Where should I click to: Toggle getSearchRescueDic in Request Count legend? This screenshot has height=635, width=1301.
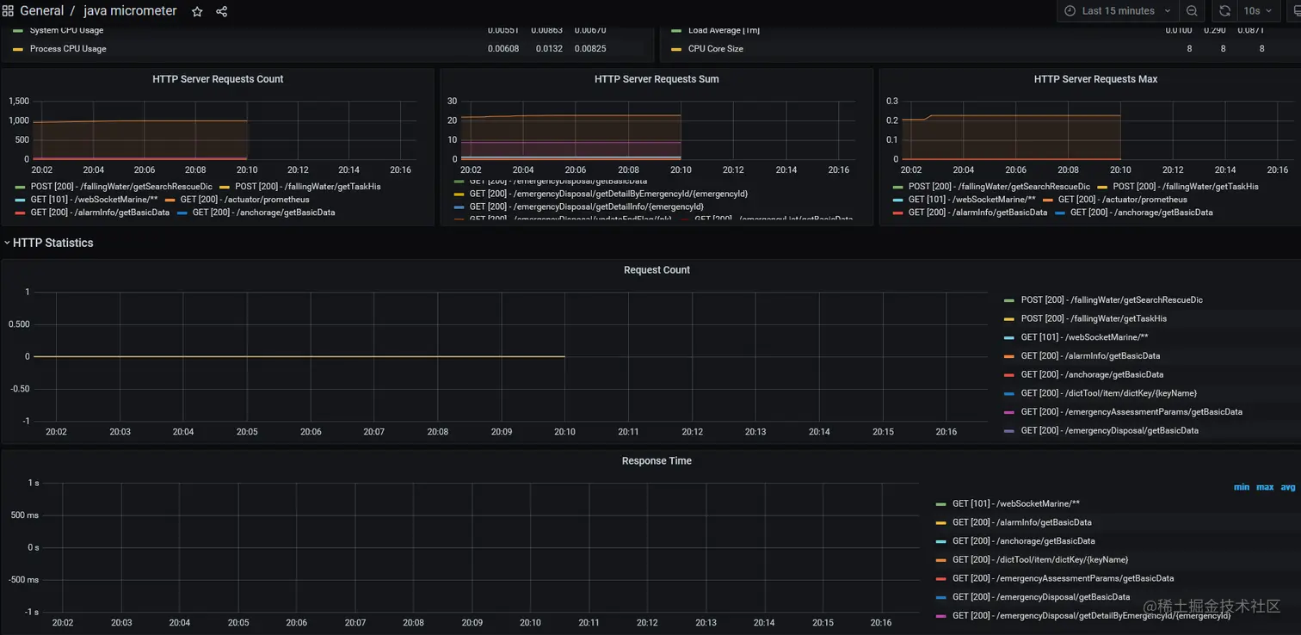tap(1112, 300)
